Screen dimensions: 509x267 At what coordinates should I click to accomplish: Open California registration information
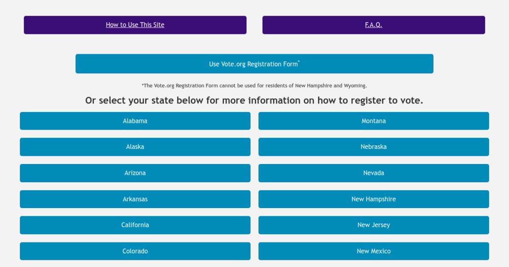coord(135,225)
